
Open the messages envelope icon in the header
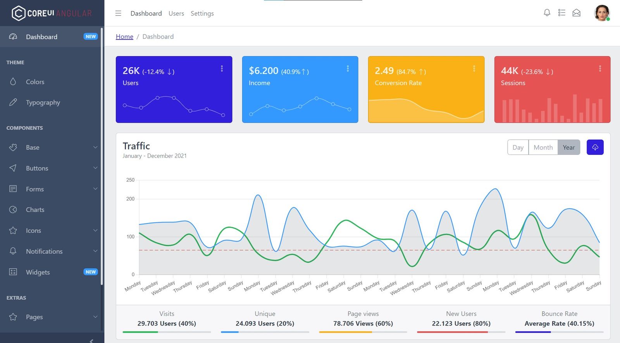tap(576, 13)
